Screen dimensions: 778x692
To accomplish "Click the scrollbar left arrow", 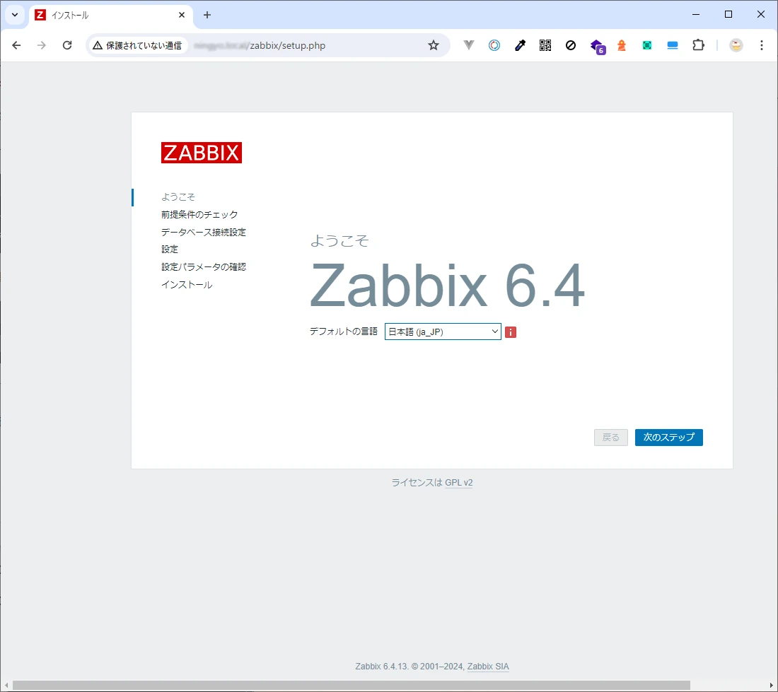I will click(6, 685).
